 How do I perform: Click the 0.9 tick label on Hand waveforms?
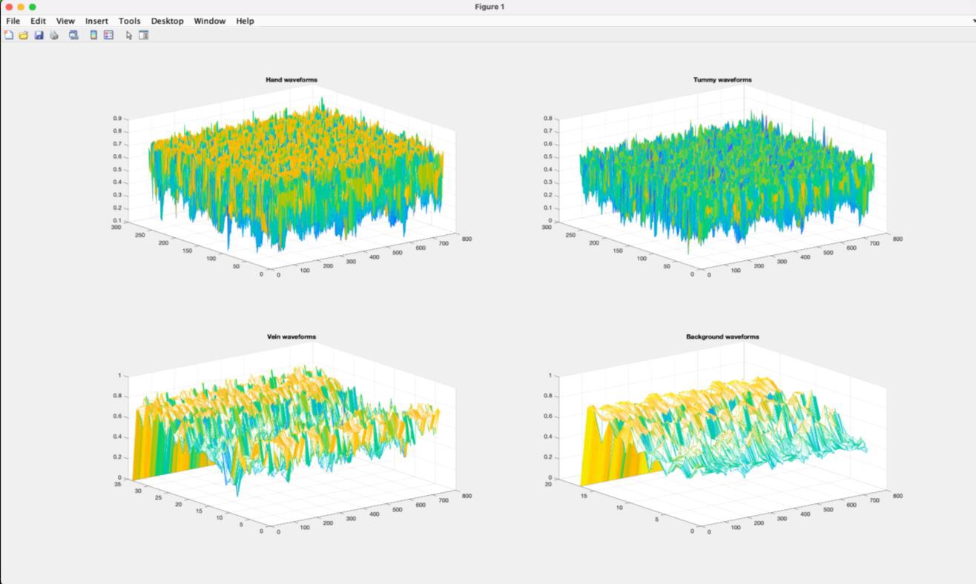point(117,119)
